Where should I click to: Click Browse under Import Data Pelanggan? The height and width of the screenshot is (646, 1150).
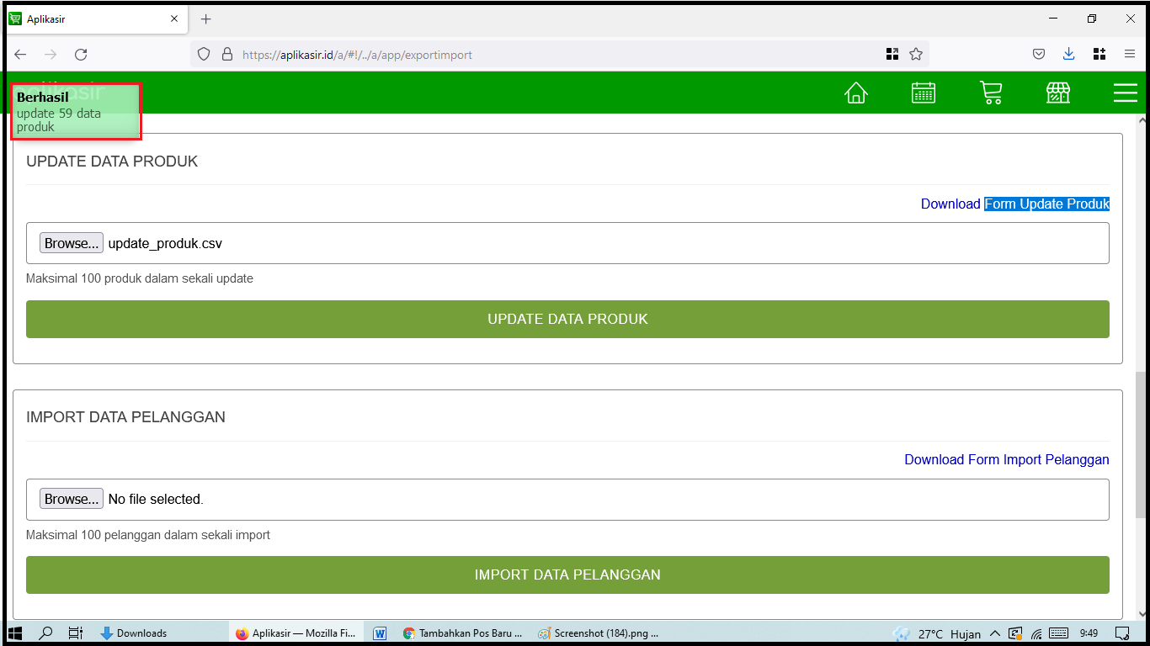click(x=71, y=498)
